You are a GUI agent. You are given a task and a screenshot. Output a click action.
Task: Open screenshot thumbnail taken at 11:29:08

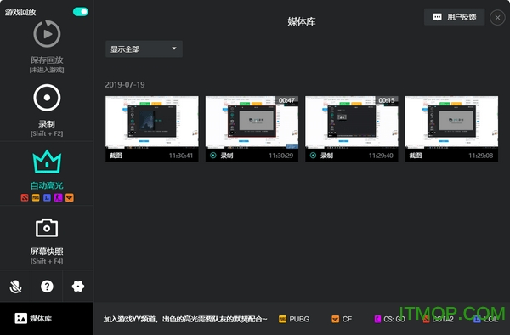pos(451,128)
